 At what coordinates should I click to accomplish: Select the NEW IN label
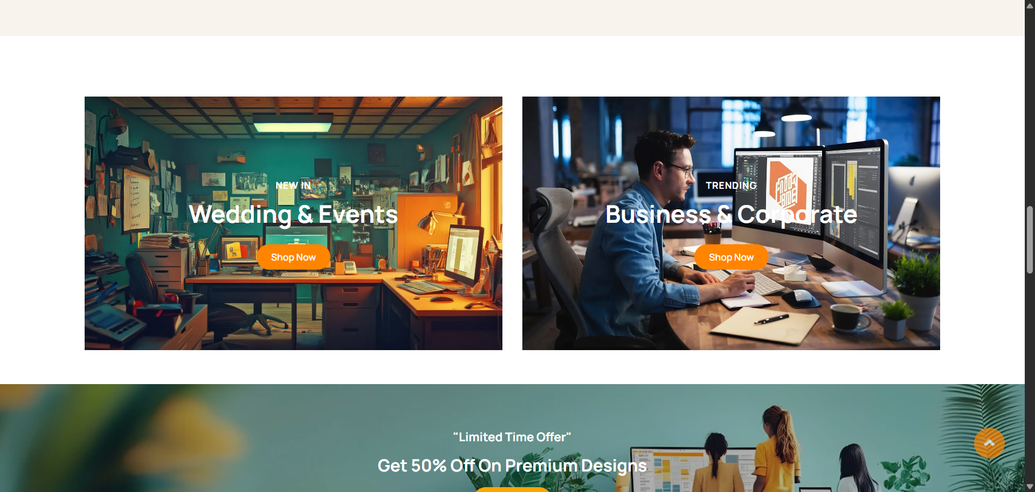pos(293,186)
